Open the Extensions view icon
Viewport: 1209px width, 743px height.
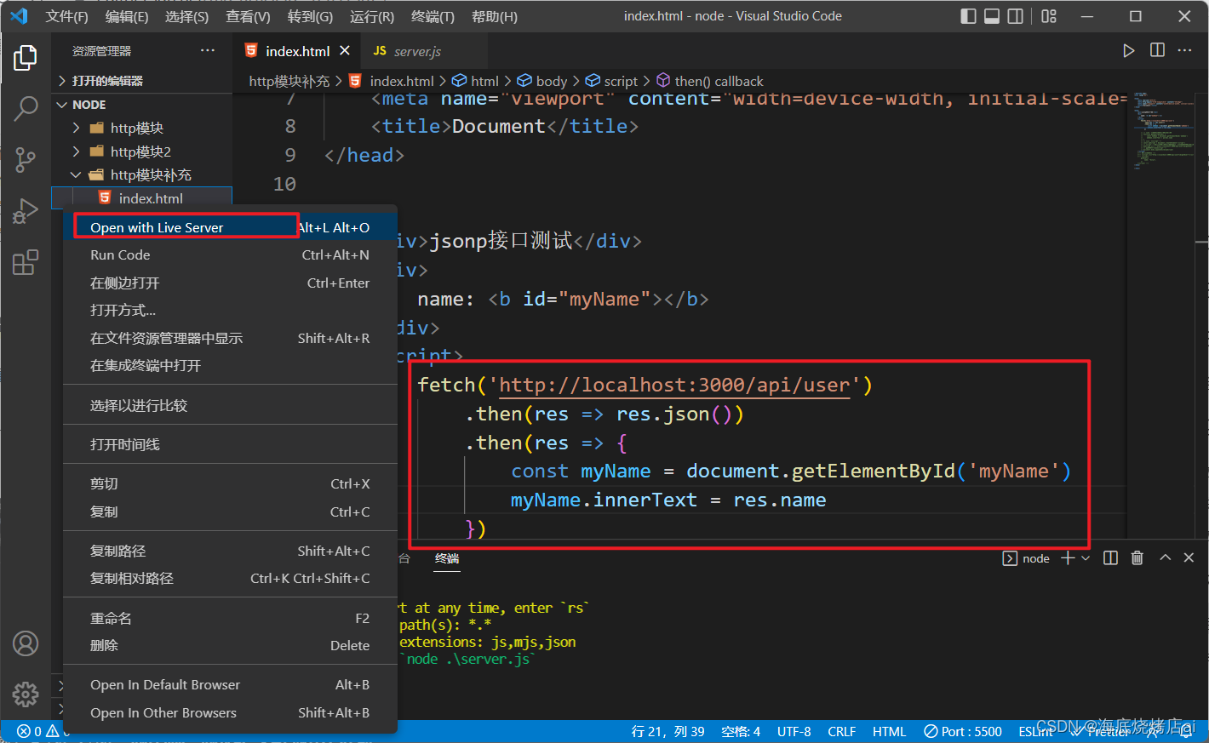(26, 262)
